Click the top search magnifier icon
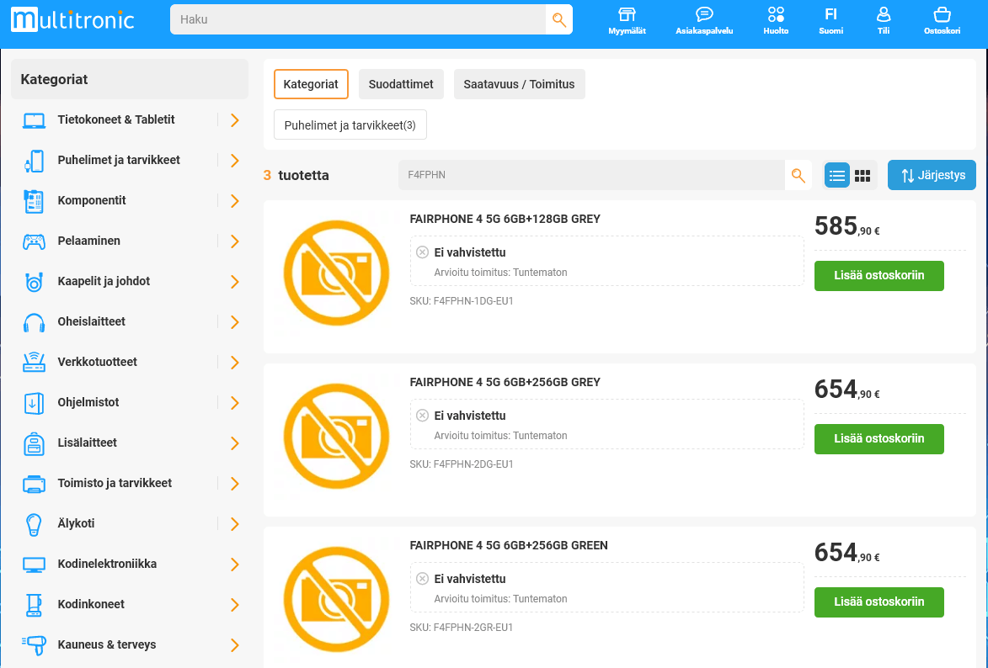Viewport: 988px width, 668px height. 559,19
